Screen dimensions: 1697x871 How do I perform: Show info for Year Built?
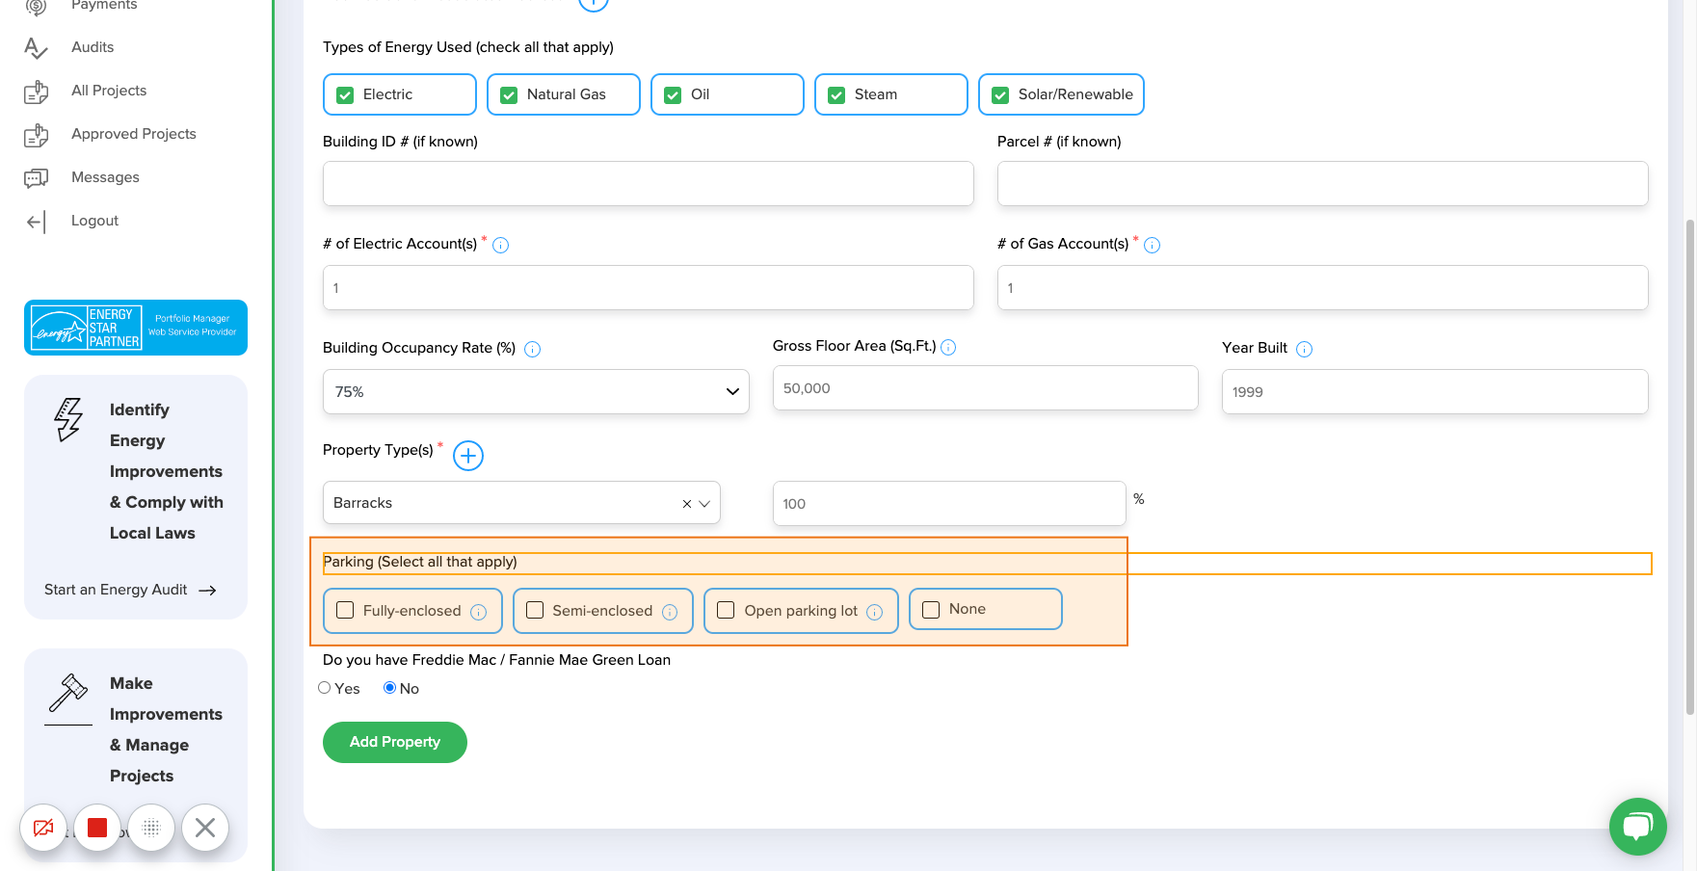1305,350
